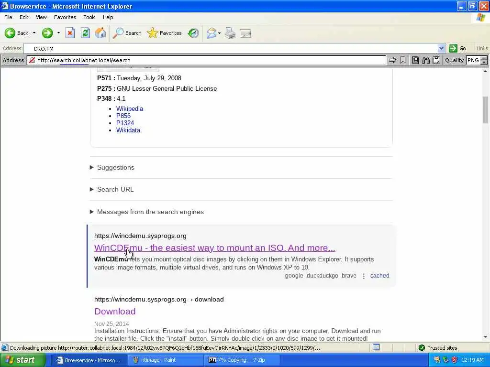
Task: Open the Wikidata link
Action: pos(128,130)
